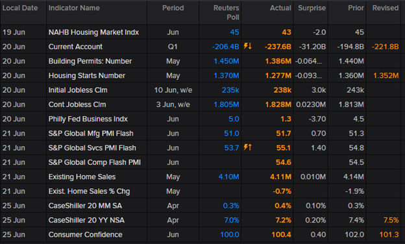The width and height of the screenshot is (405, 244).
Task: Select the Initial Jobless Clm row
Action: click(x=202, y=90)
